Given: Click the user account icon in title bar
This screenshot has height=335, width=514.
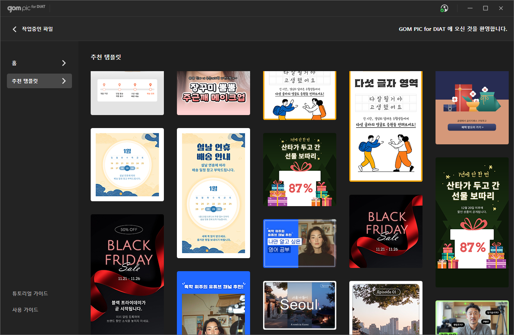Looking at the screenshot, I should point(444,9).
